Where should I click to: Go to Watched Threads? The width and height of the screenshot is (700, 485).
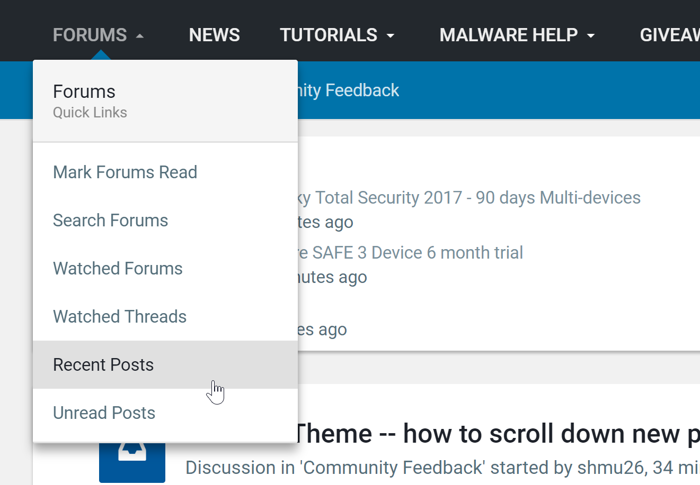(x=120, y=316)
